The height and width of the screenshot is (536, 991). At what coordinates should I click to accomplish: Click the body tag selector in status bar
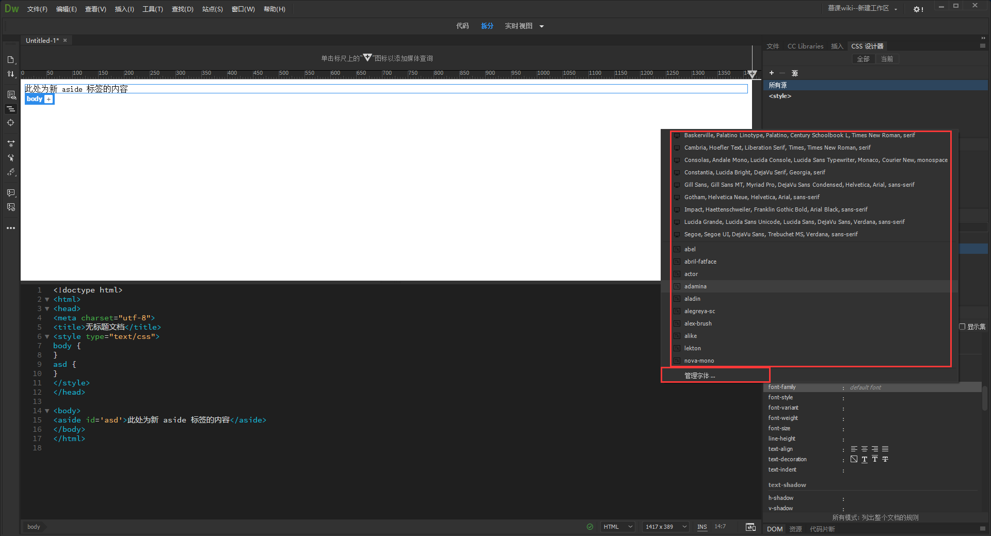[x=34, y=527]
